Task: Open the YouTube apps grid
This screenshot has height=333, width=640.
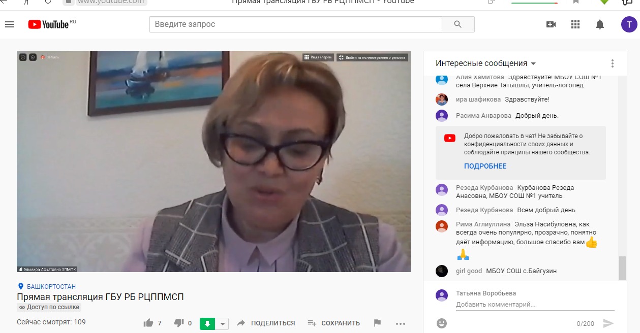Action: [575, 24]
